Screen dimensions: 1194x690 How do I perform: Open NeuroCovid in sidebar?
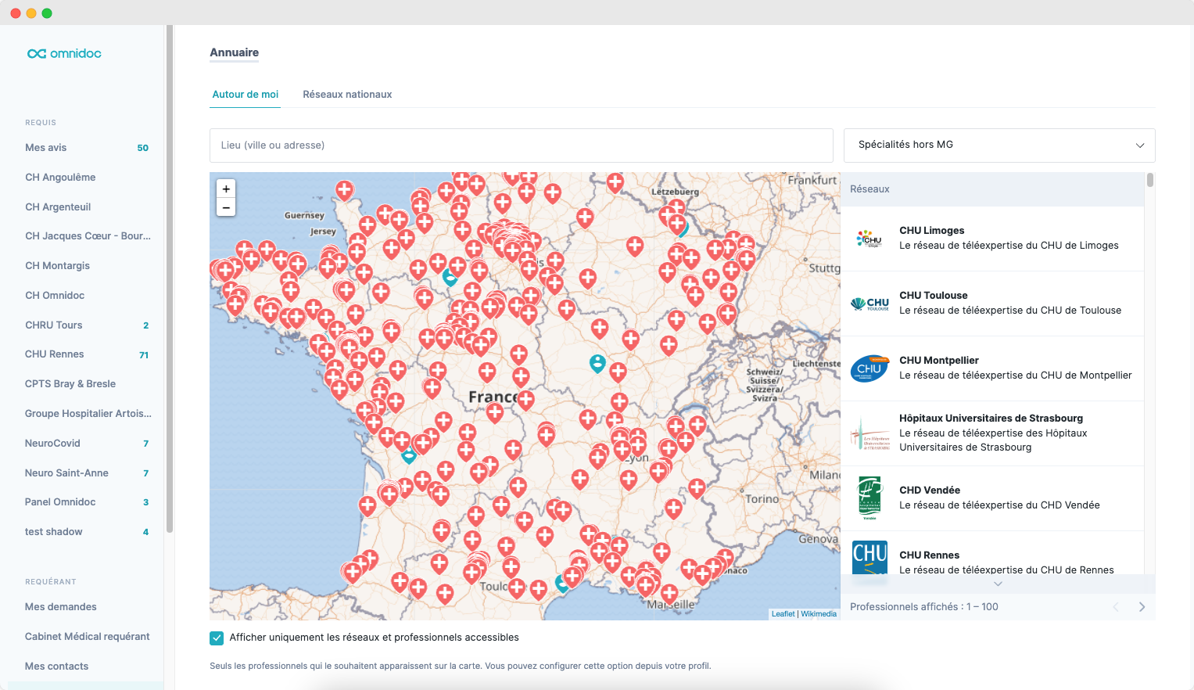(52, 444)
